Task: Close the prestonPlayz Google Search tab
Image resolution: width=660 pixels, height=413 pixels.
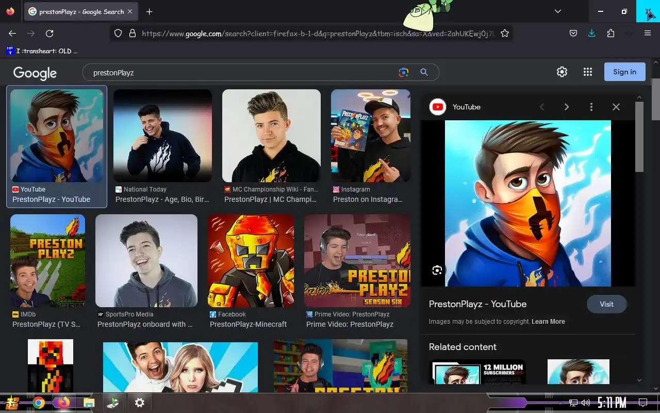Action: 130,11
